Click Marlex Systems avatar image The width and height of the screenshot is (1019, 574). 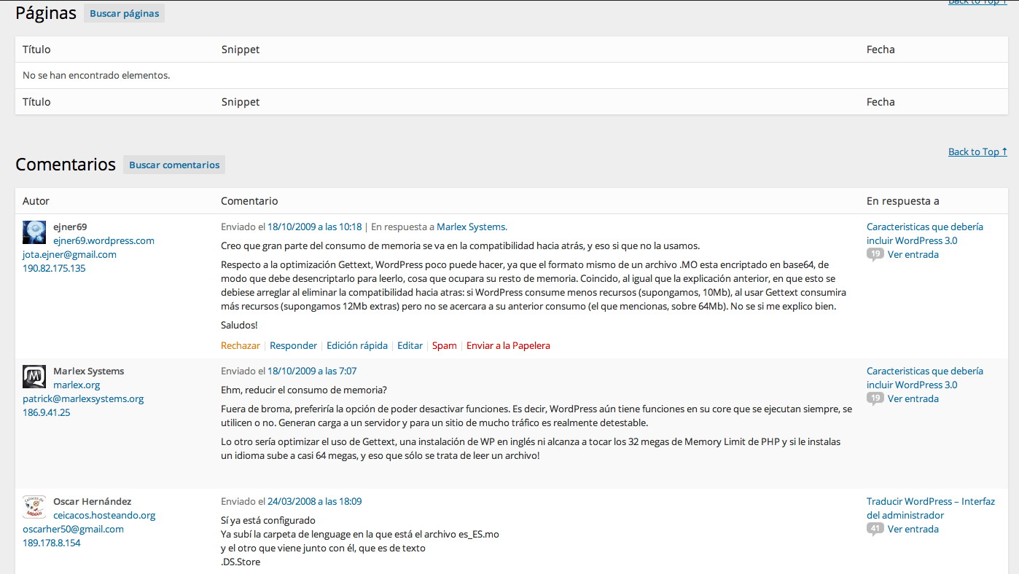[34, 377]
